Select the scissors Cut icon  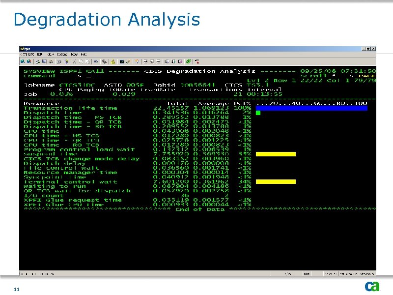75,62
